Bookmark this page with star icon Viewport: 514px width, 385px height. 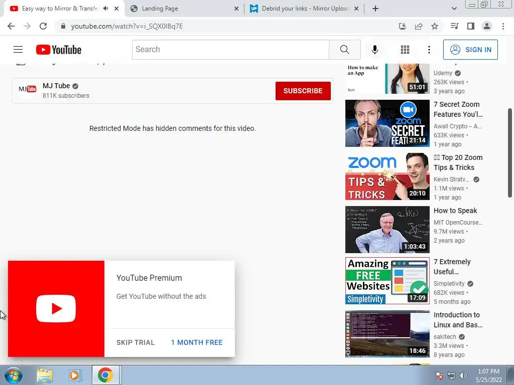[x=435, y=26]
